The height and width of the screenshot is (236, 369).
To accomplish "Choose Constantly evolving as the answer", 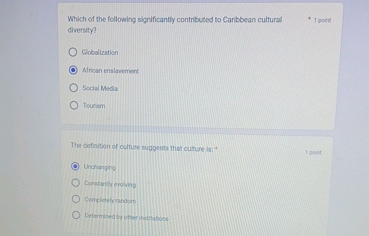I will coord(76,182).
